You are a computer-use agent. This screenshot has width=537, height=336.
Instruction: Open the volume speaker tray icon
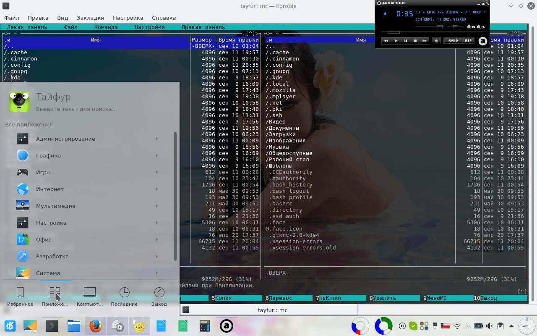[x=489, y=325]
